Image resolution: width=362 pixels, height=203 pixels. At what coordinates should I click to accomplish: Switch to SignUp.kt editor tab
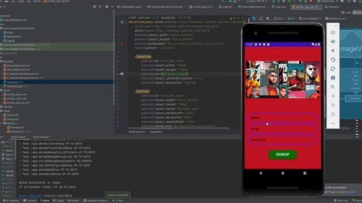click(332, 7)
